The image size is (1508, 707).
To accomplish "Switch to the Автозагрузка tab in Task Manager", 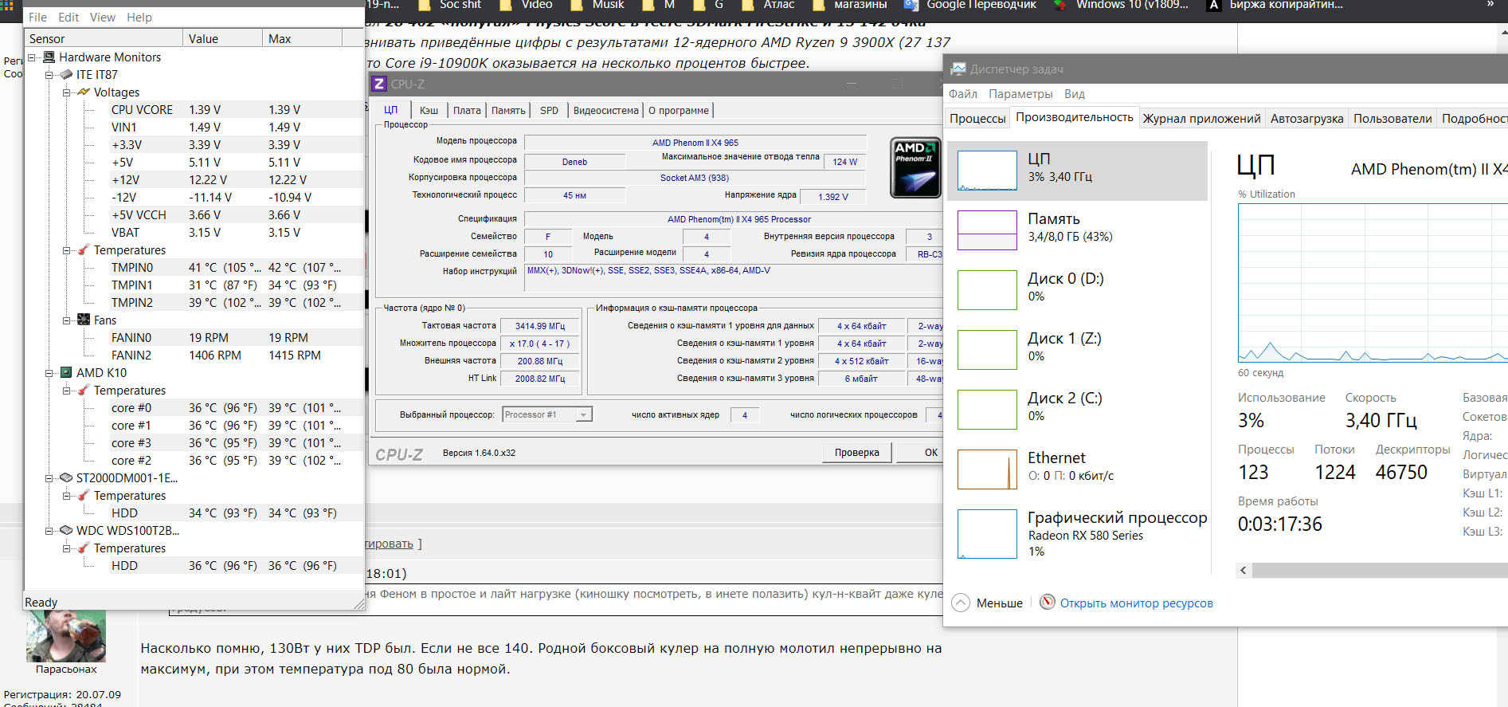I will 1306,119.
